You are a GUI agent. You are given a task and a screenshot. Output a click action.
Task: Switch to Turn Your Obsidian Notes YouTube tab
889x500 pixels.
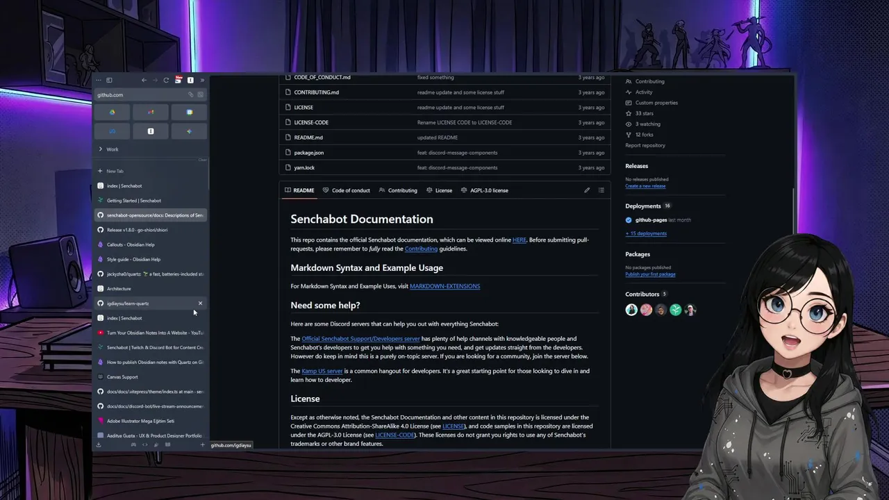tap(151, 333)
